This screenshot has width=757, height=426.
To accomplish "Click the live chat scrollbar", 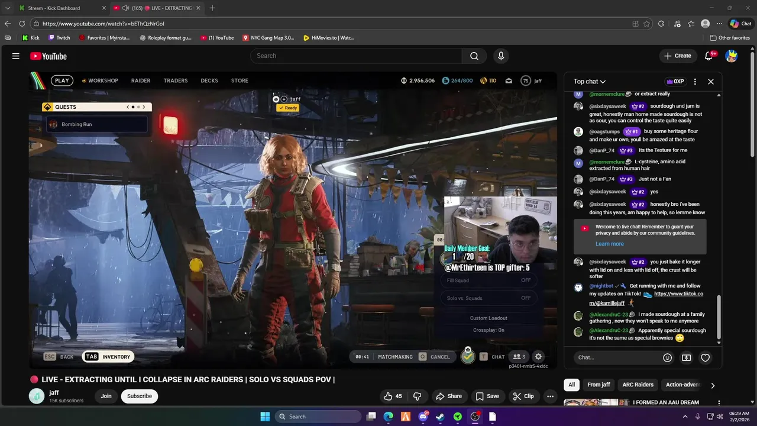I will coord(719,318).
